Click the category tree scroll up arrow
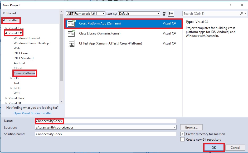This screenshot has width=248, height=153. click(x=61, y=12)
